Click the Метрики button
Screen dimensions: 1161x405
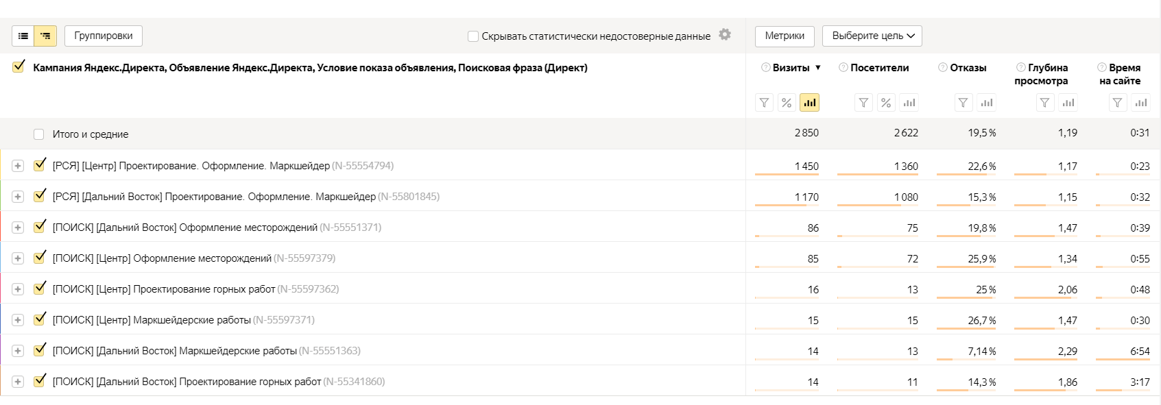click(785, 36)
